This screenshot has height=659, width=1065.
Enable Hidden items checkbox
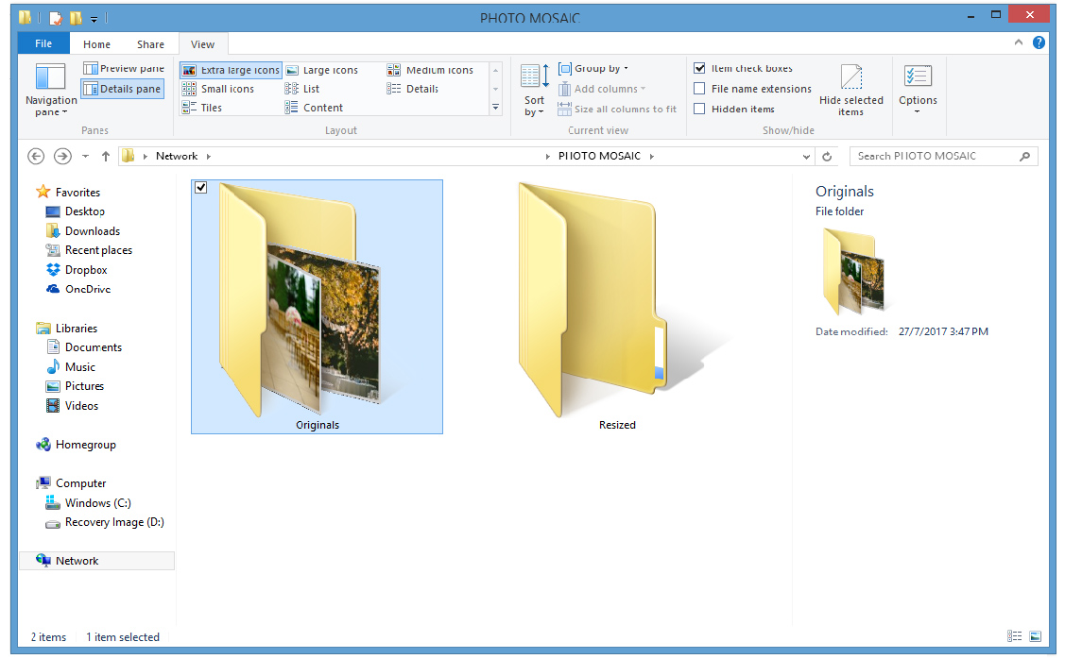[x=699, y=109]
